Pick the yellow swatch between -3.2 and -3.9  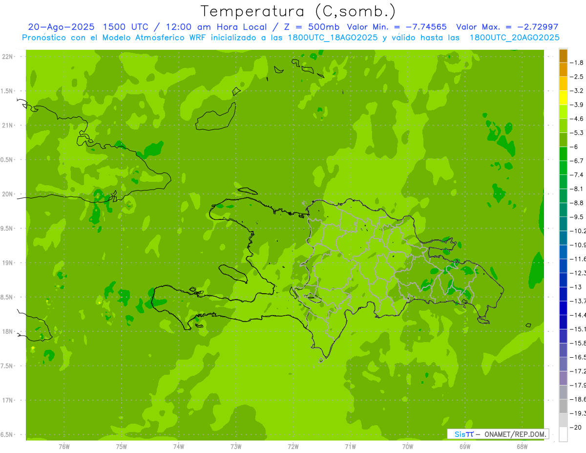(563, 98)
